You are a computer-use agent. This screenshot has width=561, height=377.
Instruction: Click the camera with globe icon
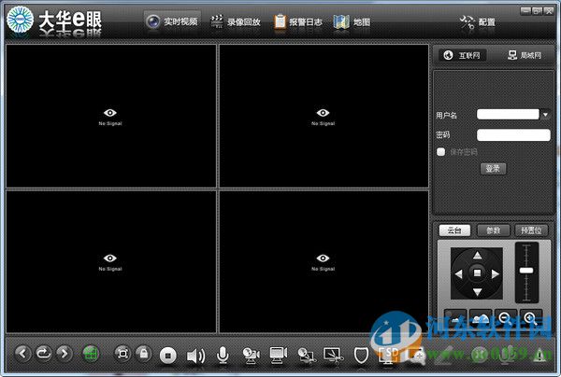251,356
